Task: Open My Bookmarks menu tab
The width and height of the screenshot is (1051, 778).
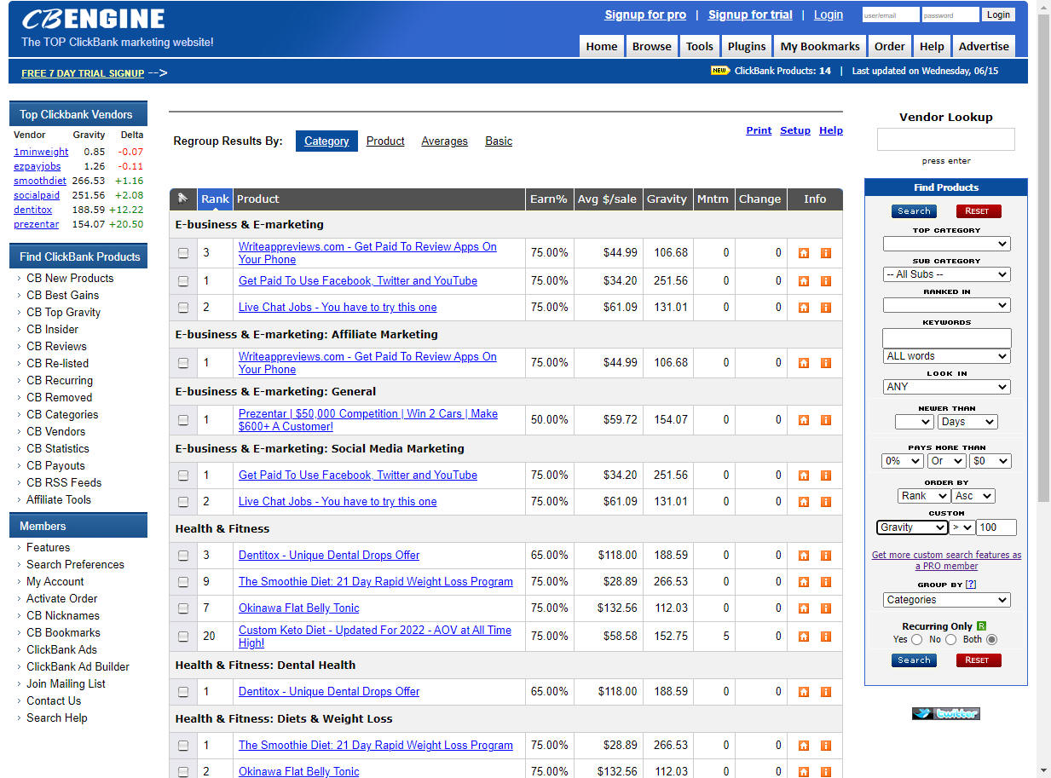Action: 820,46
